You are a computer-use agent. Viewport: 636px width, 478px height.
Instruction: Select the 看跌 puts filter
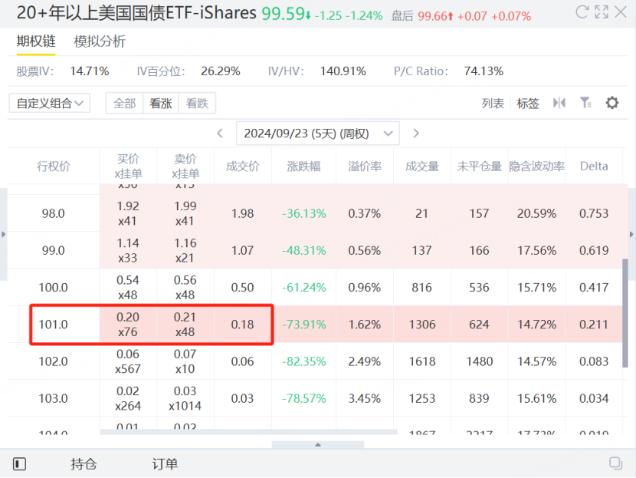tap(197, 103)
